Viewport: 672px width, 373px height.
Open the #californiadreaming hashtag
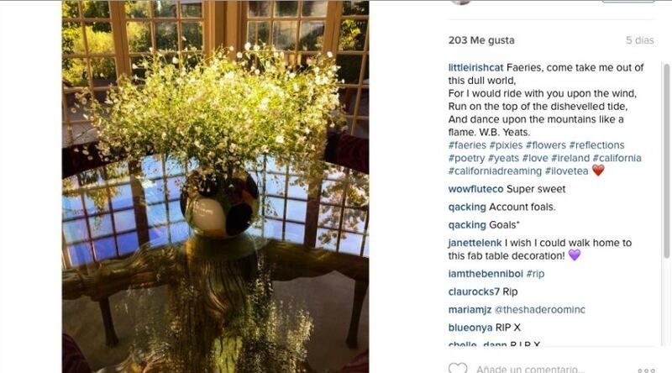pos(495,171)
